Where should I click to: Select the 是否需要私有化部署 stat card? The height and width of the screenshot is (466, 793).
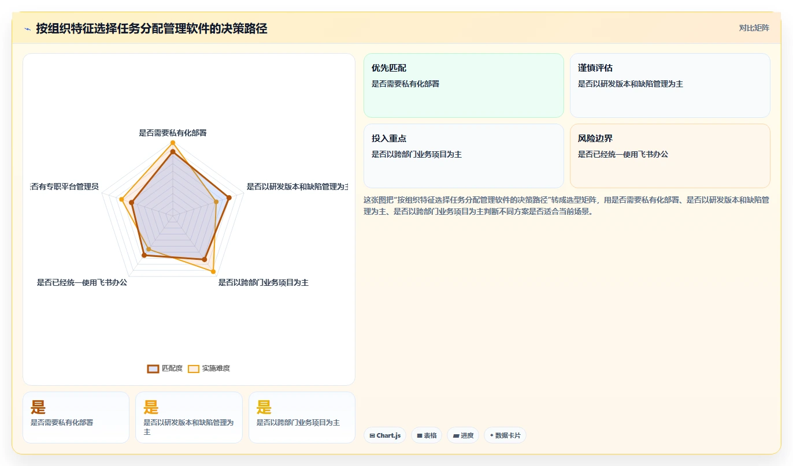[x=76, y=417]
